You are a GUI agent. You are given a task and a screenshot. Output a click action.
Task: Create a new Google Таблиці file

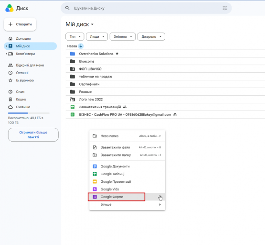(x=127, y=174)
